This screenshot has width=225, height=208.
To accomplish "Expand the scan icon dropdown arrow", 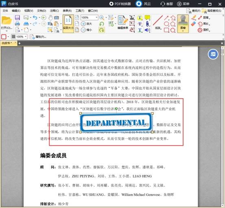I will [31, 24].
